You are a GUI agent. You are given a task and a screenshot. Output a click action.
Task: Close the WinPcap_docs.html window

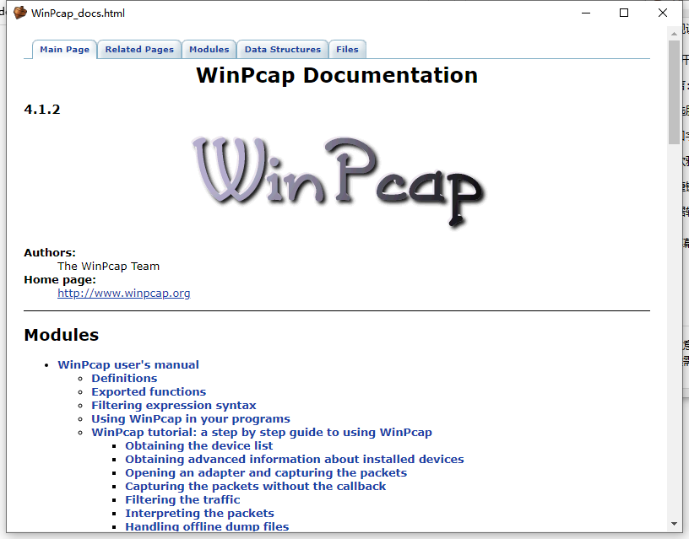coord(663,13)
